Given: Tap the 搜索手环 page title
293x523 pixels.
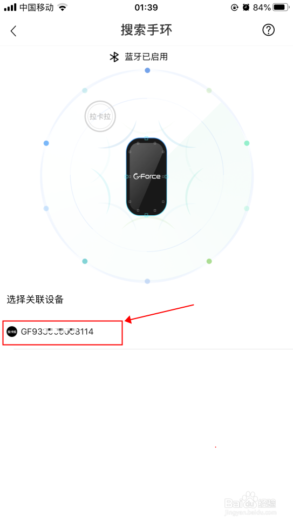Looking at the screenshot, I should click(x=147, y=30).
